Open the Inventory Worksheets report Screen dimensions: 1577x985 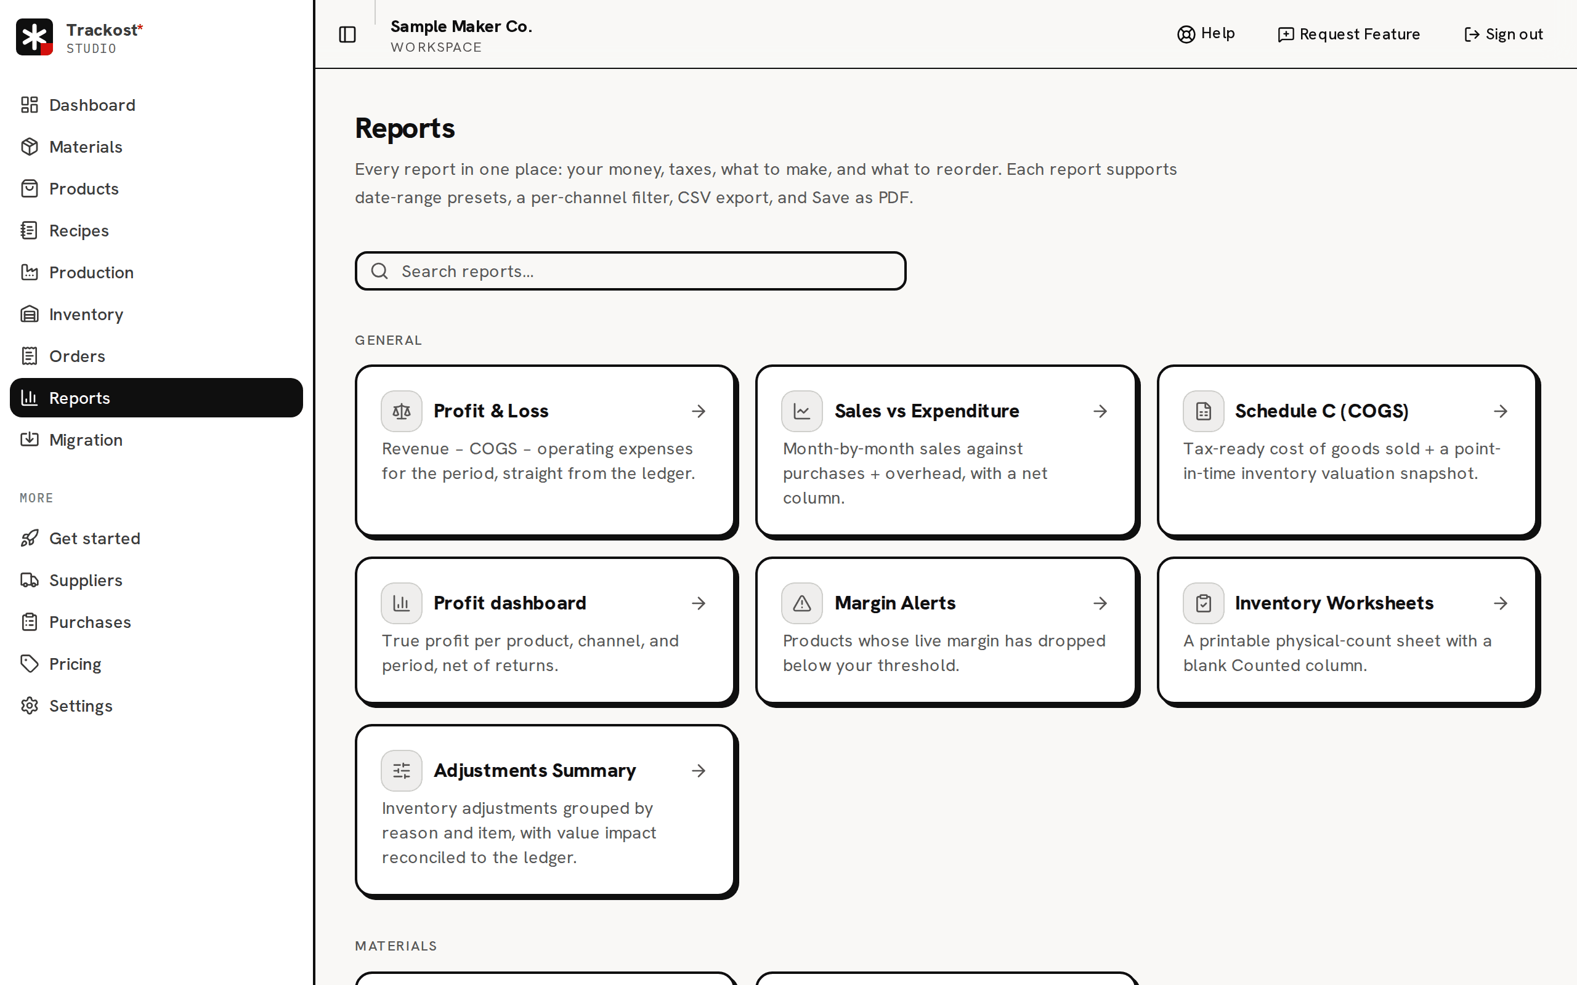pos(1348,630)
